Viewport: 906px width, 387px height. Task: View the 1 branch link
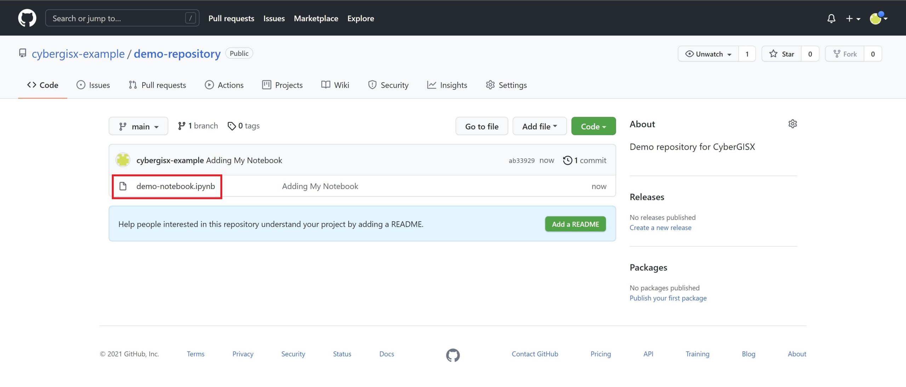(198, 126)
